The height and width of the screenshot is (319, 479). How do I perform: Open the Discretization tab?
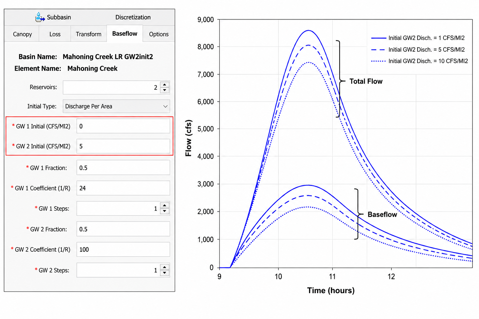[133, 17]
